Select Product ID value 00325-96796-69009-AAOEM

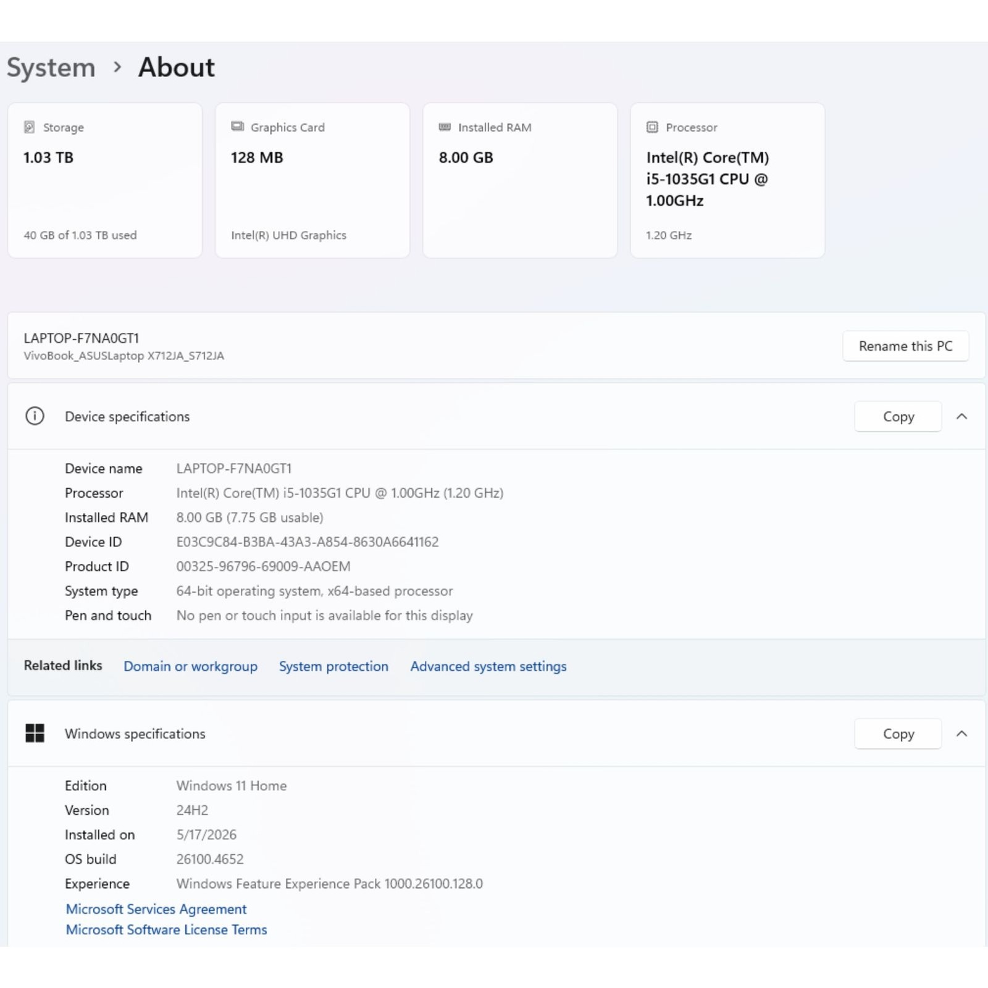tap(264, 566)
